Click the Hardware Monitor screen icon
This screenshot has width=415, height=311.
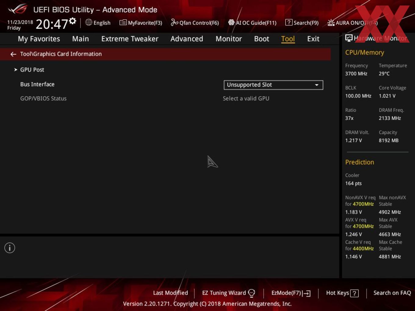(349, 38)
